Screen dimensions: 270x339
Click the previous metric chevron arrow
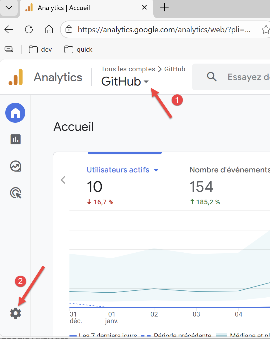click(63, 180)
